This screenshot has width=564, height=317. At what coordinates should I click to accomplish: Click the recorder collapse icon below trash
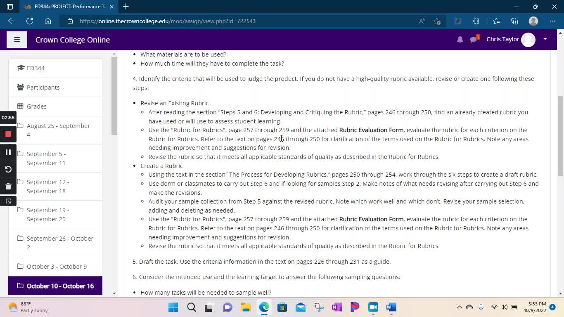pyautogui.click(x=8, y=201)
